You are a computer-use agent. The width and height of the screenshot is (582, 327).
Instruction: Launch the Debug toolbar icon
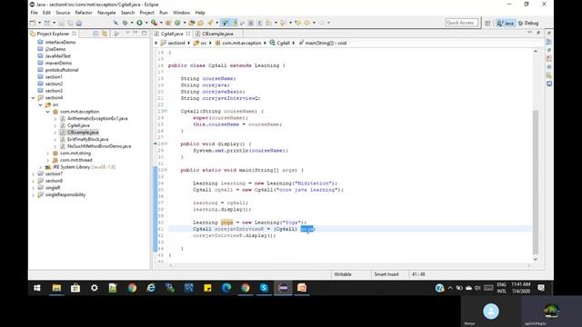pyautogui.click(x=125, y=23)
